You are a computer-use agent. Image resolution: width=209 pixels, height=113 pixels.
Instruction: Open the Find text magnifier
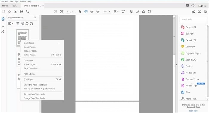pyautogui.click(x=27, y=11)
